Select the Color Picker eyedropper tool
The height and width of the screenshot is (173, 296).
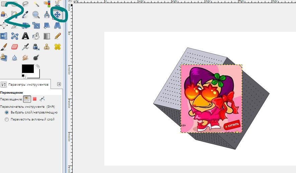tap(25, 14)
